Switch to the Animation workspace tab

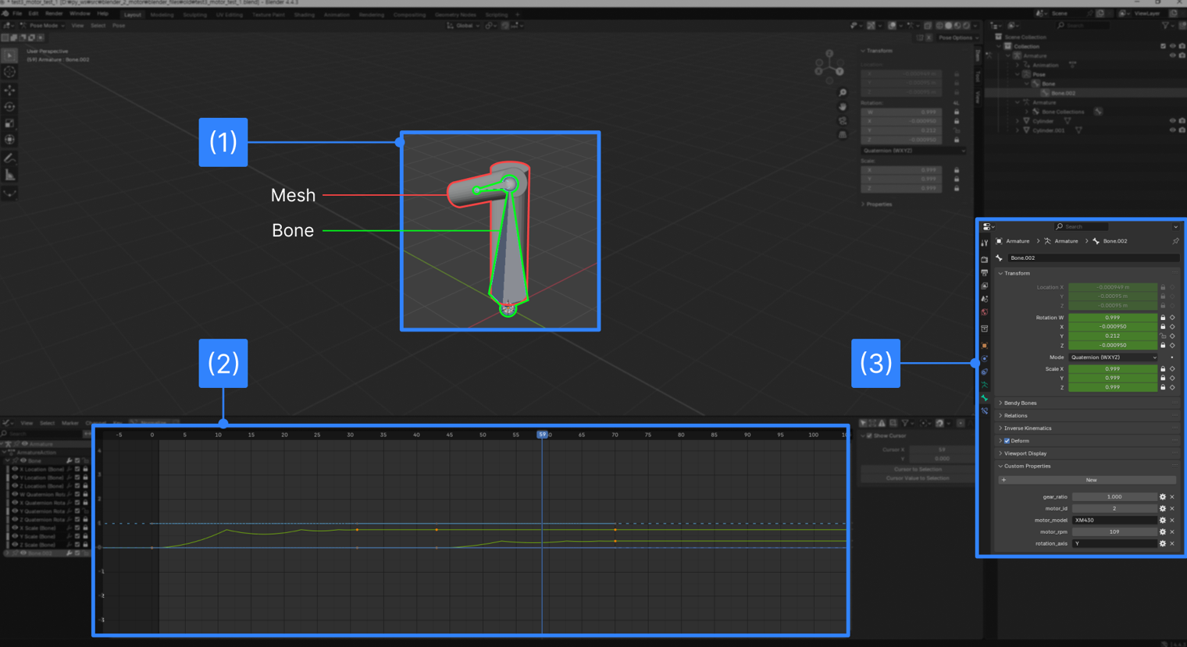pyautogui.click(x=337, y=15)
